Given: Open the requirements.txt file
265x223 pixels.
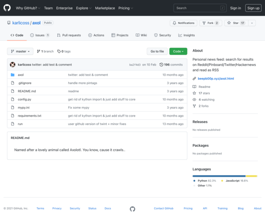Looking at the screenshot, I should coord(30,116).
